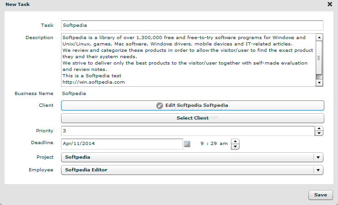Image resolution: width=338 pixels, height=205 pixels.
Task: Click the Deadline field label
Action: 42,143
